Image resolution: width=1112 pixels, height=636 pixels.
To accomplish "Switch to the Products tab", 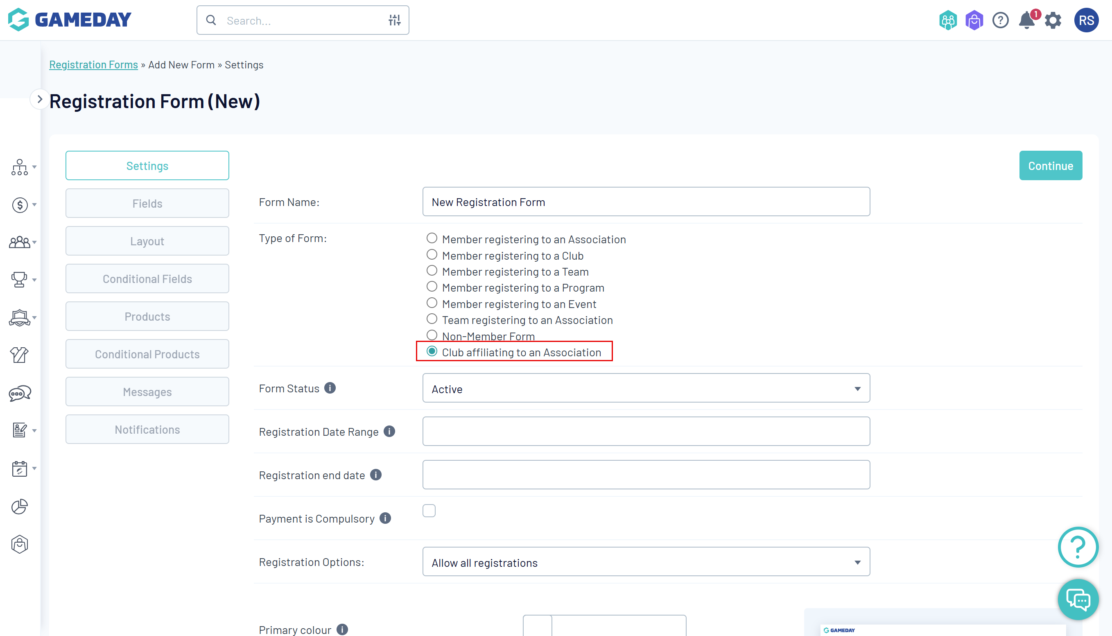I will (x=147, y=316).
